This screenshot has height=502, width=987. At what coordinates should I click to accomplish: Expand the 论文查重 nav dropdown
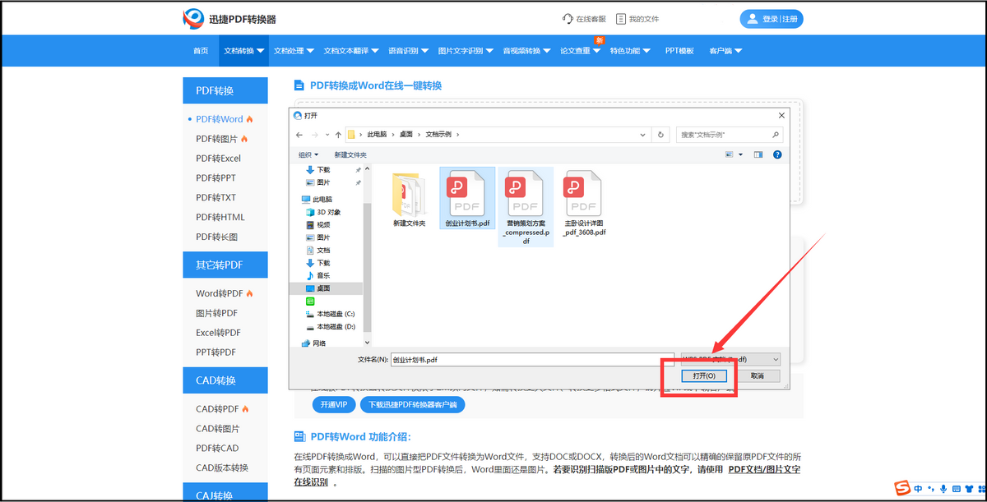(581, 51)
